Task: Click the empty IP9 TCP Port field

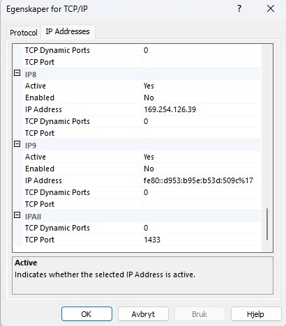Action: point(202,204)
